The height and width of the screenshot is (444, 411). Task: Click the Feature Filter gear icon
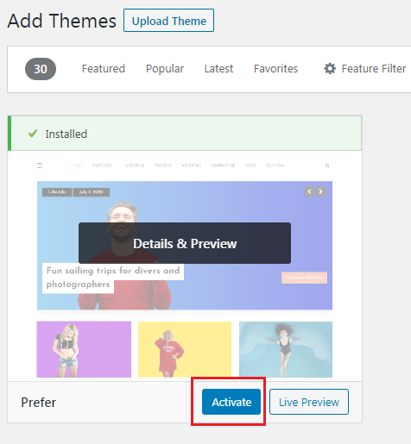point(330,69)
